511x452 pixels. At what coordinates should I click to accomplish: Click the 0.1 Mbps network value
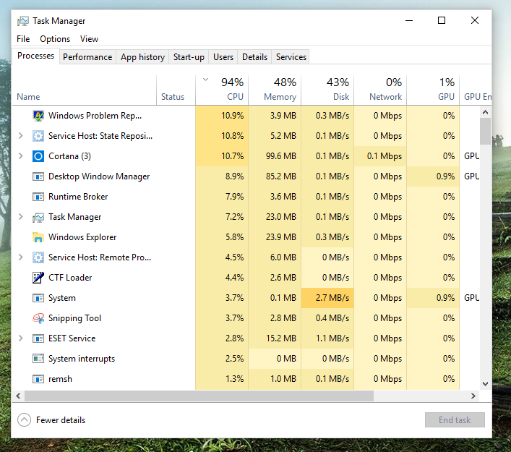click(x=385, y=156)
